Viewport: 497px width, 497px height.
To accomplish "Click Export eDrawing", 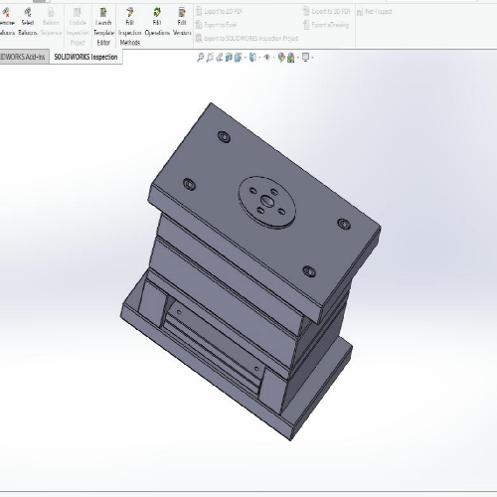I will tap(326, 25).
